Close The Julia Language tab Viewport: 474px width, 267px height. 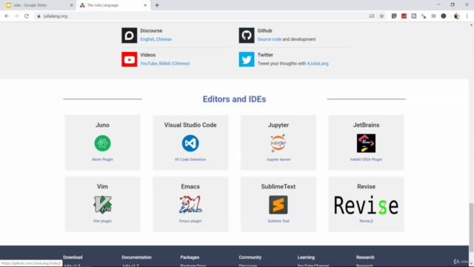[x=145, y=5]
